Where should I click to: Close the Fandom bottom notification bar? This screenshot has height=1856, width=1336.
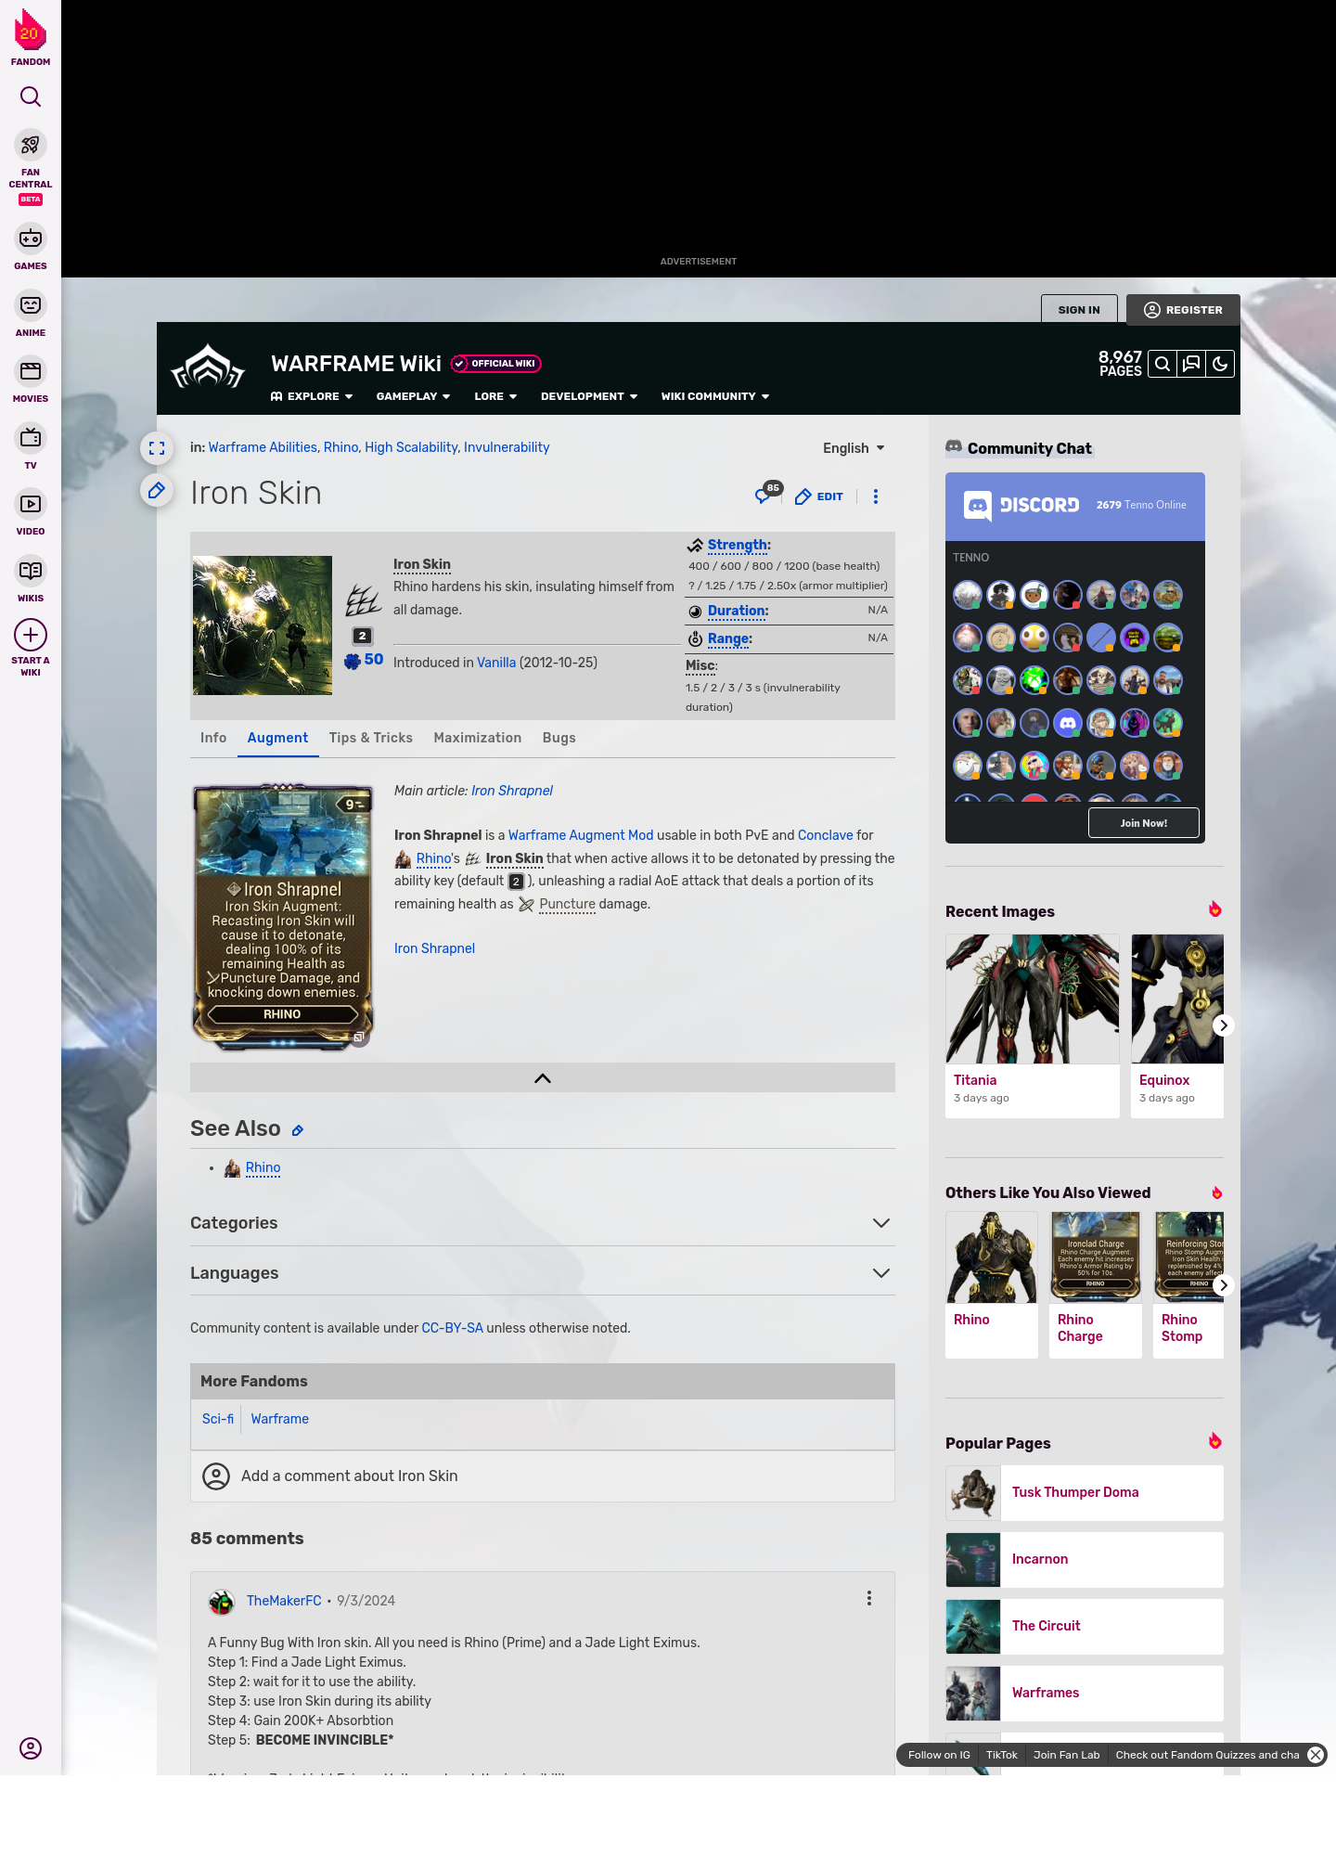pyautogui.click(x=1315, y=1755)
